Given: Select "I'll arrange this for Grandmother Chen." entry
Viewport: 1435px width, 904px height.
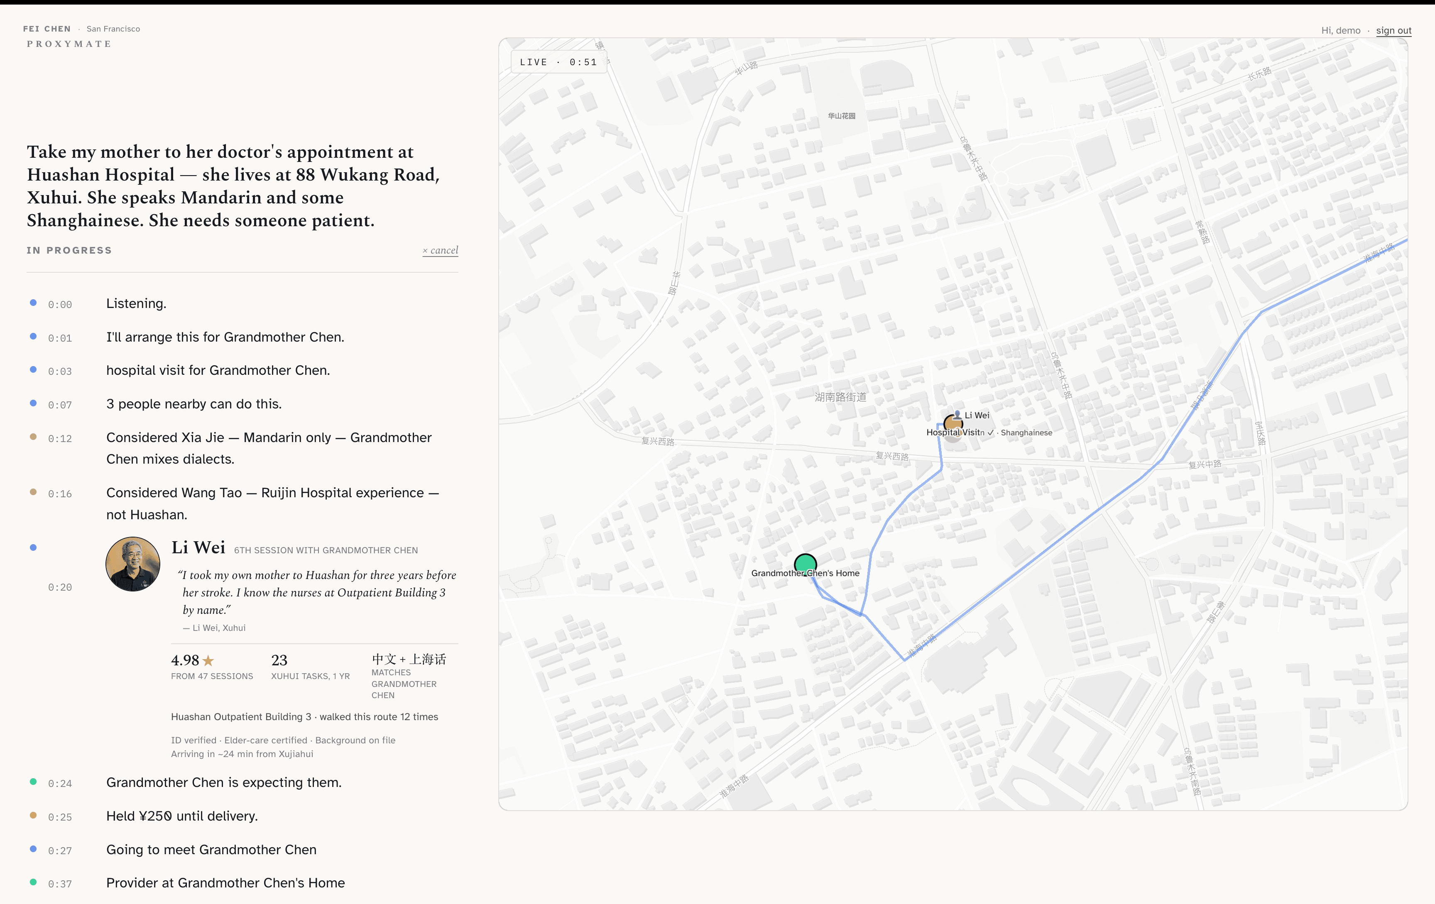Looking at the screenshot, I should 242,337.
